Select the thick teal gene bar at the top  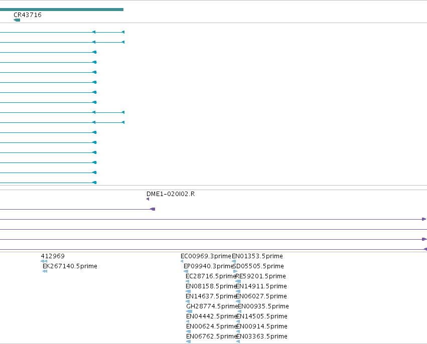[62, 10]
